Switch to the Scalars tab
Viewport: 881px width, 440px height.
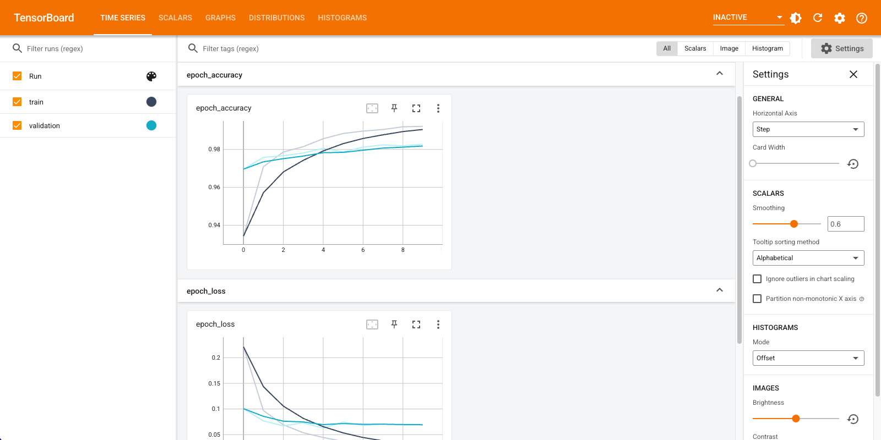click(175, 18)
